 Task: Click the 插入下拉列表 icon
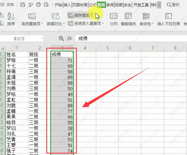point(168,16)
